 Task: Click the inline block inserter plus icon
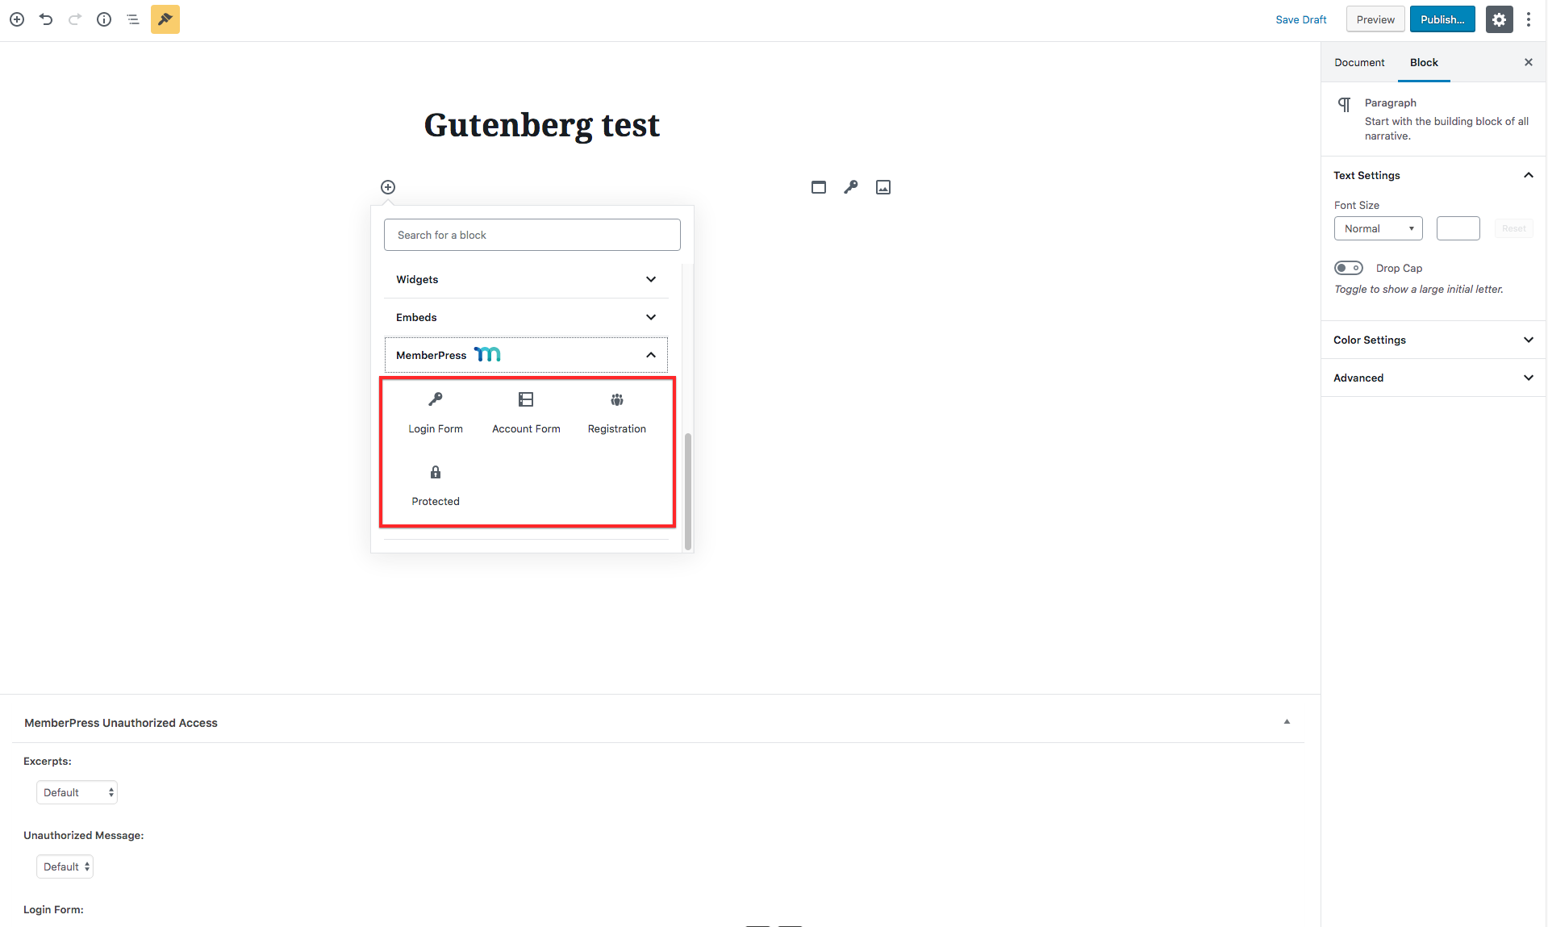click(x=388, y=187)
